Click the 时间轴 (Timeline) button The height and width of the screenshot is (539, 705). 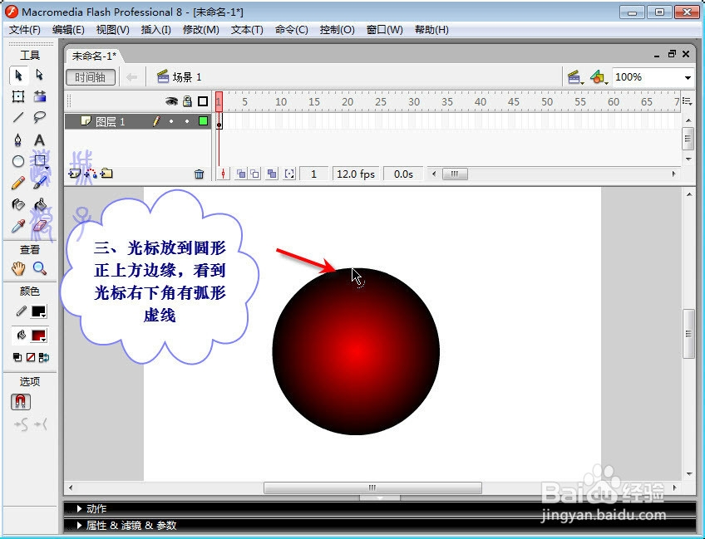90,76
